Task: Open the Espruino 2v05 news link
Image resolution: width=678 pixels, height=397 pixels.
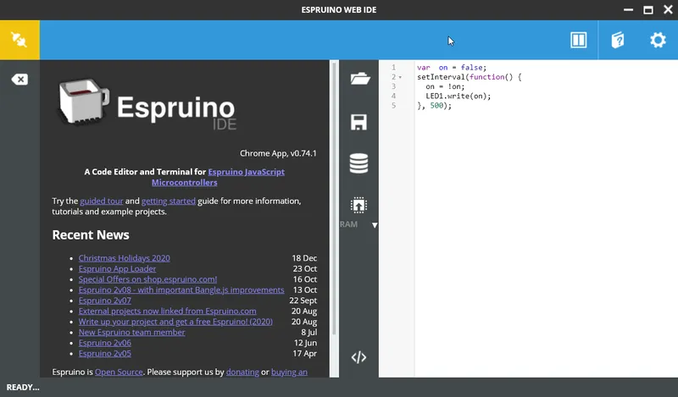Action: (104, 353)
